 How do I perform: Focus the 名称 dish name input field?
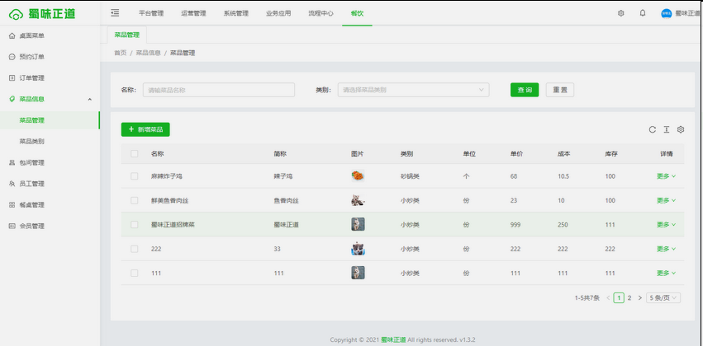click(x=219, y=90)
